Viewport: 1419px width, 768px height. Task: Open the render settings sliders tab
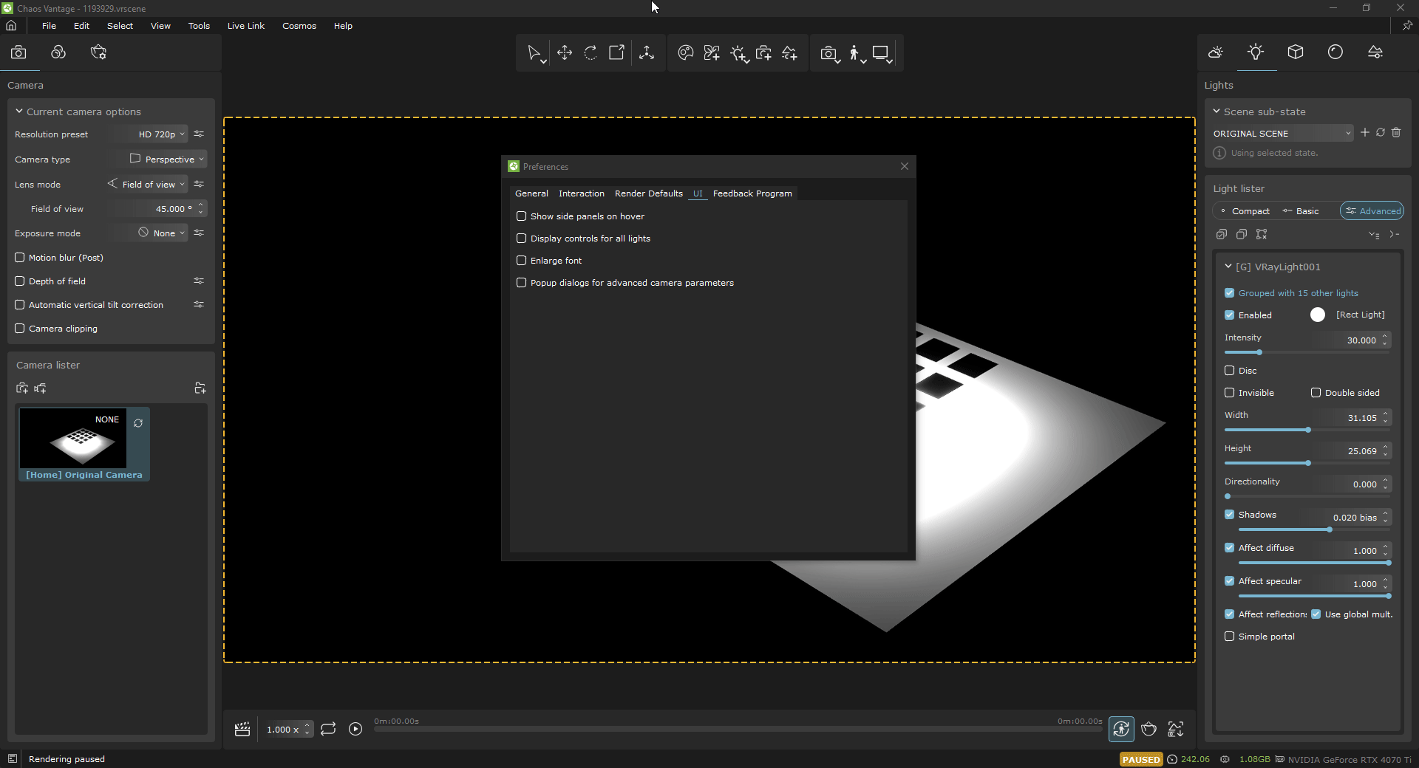point(1375,52)
